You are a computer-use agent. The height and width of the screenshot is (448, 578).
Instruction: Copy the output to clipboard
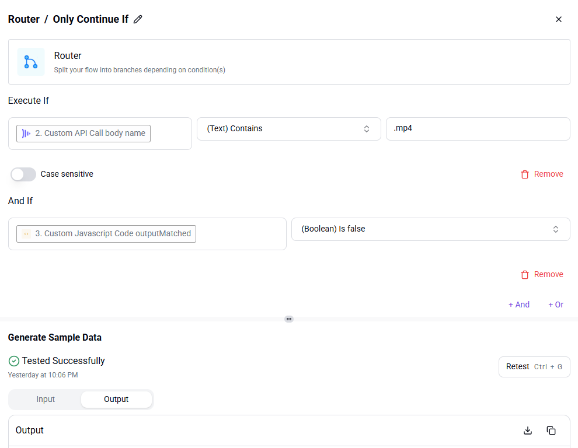point(551,430)
